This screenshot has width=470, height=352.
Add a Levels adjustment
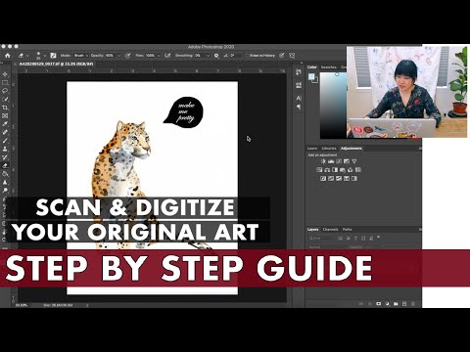(x=331, y=161)
